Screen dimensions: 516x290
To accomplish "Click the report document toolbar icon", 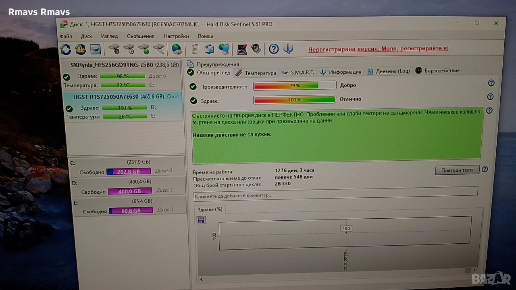I will (195, 49).
